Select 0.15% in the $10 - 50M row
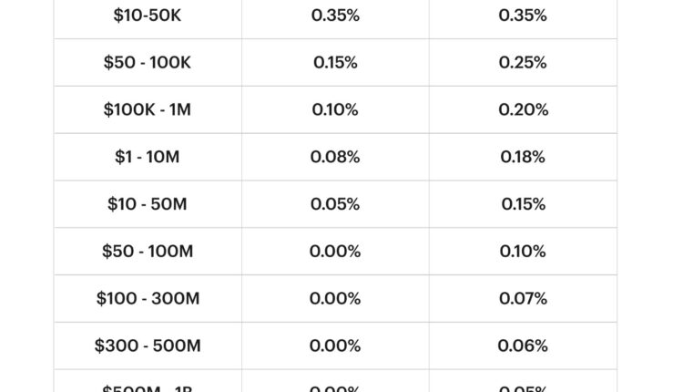Image resolution: width=683 pixels, height=392 pixels. (x=523, y=204)
